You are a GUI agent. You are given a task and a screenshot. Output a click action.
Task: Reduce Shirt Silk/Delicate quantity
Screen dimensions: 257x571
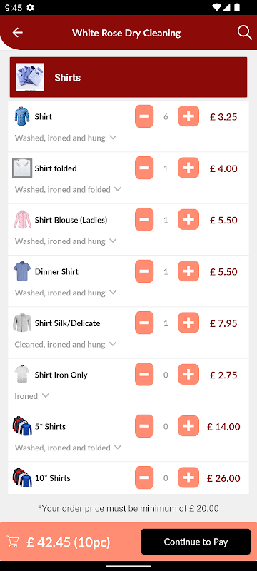(144, 323)
